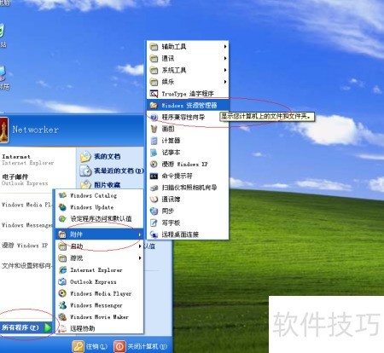384x353 pixels.
Task: Open the 计算器 calculator icon
Action: click(154, 141)
